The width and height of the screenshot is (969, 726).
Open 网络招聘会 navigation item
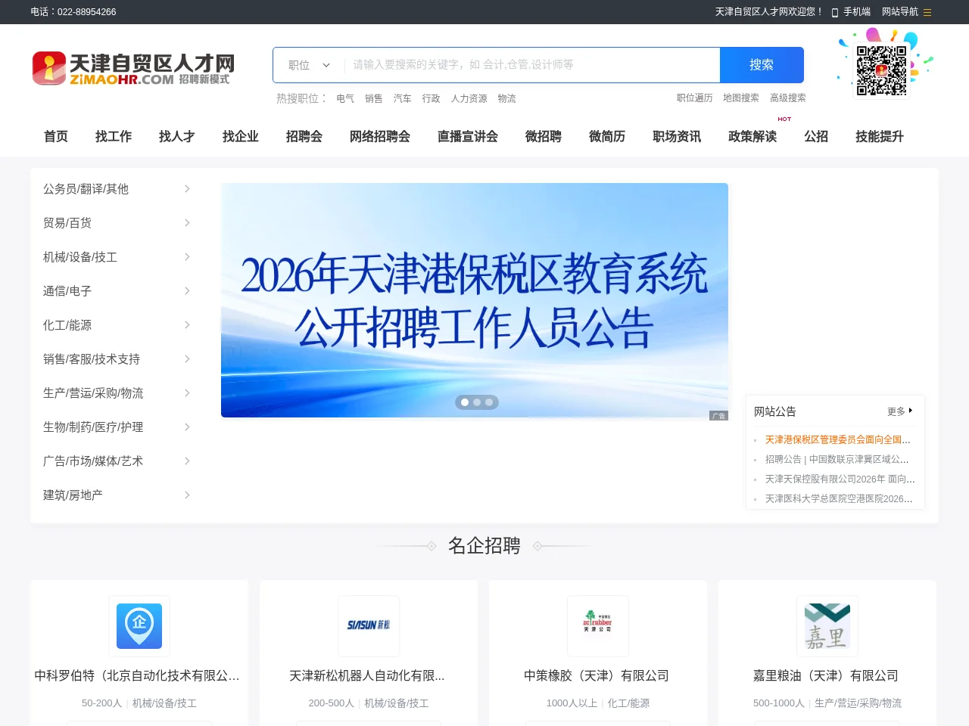tap(380, 137)
